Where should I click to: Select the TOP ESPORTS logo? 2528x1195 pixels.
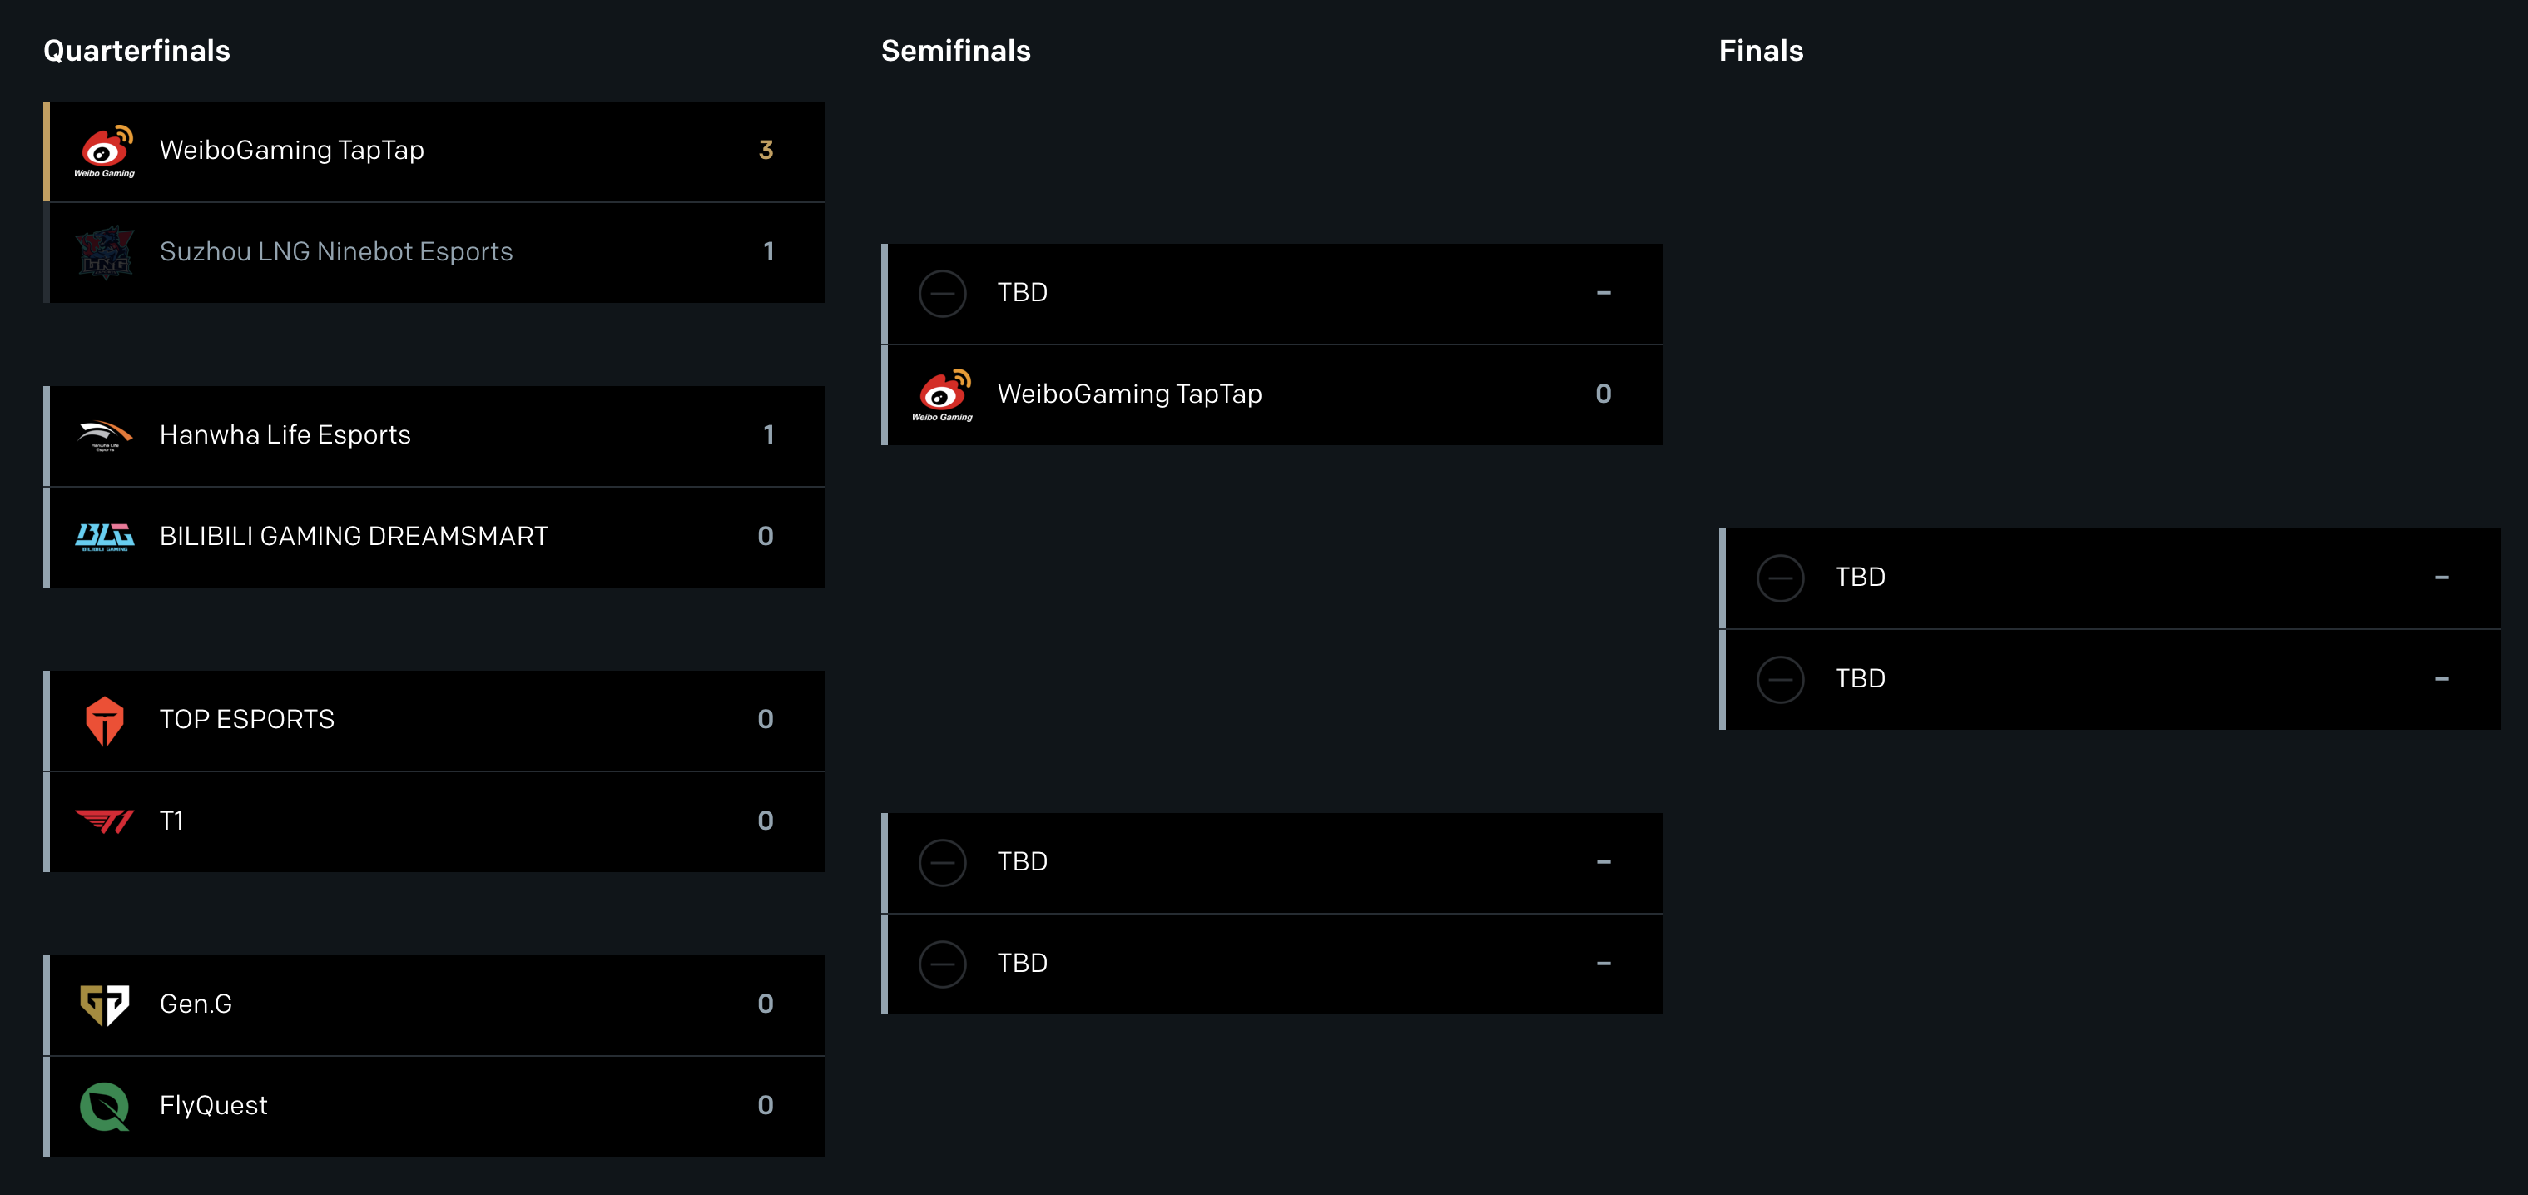point(104,719)
